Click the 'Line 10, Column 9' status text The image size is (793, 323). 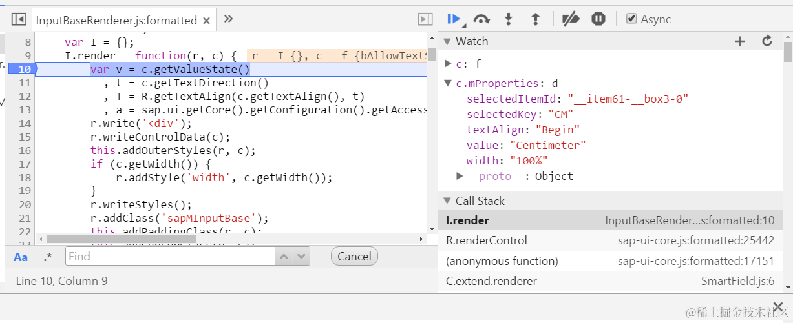pos(61,281)
